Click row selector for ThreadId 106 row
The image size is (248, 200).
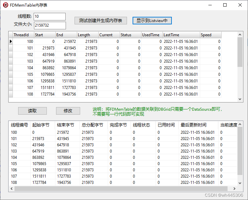click(11, 81)
